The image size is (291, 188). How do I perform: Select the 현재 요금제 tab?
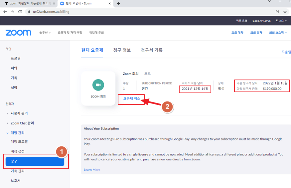[92, 50]
